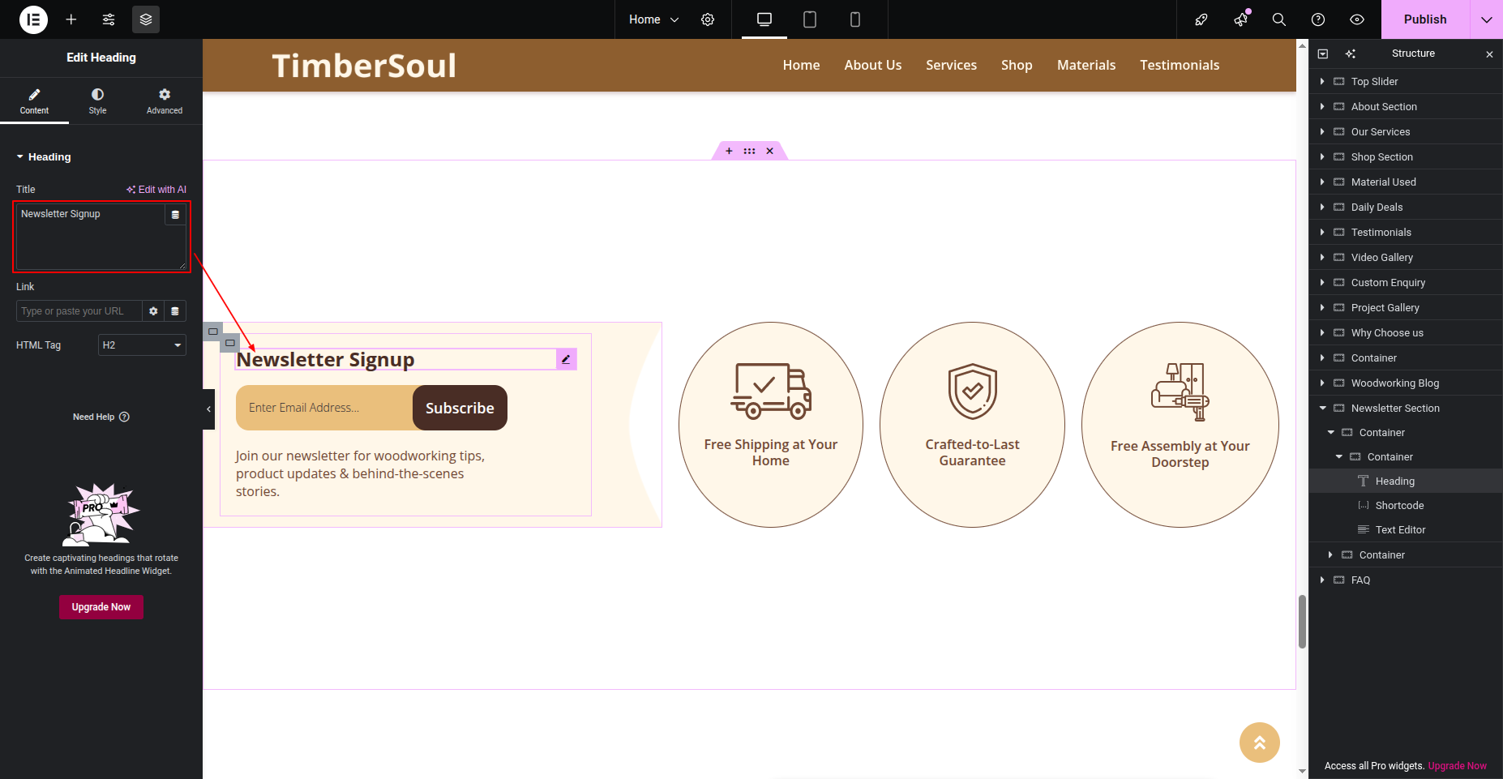Open page settings gear icon

[x=708, y=19]
